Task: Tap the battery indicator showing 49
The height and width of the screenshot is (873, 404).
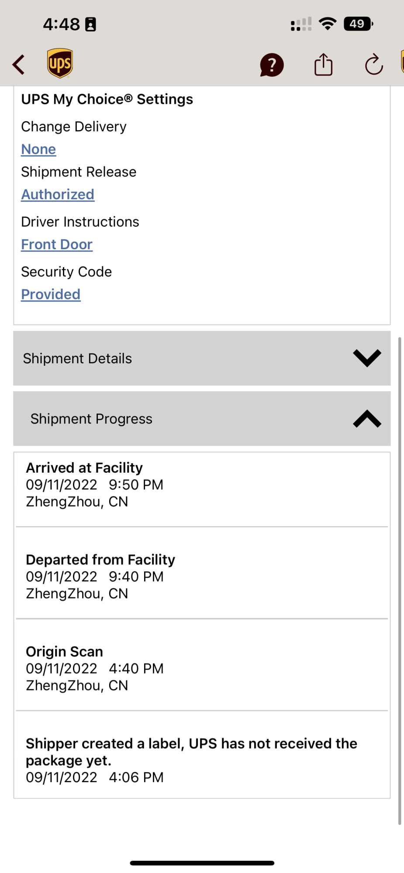Action: coord(358,24)
